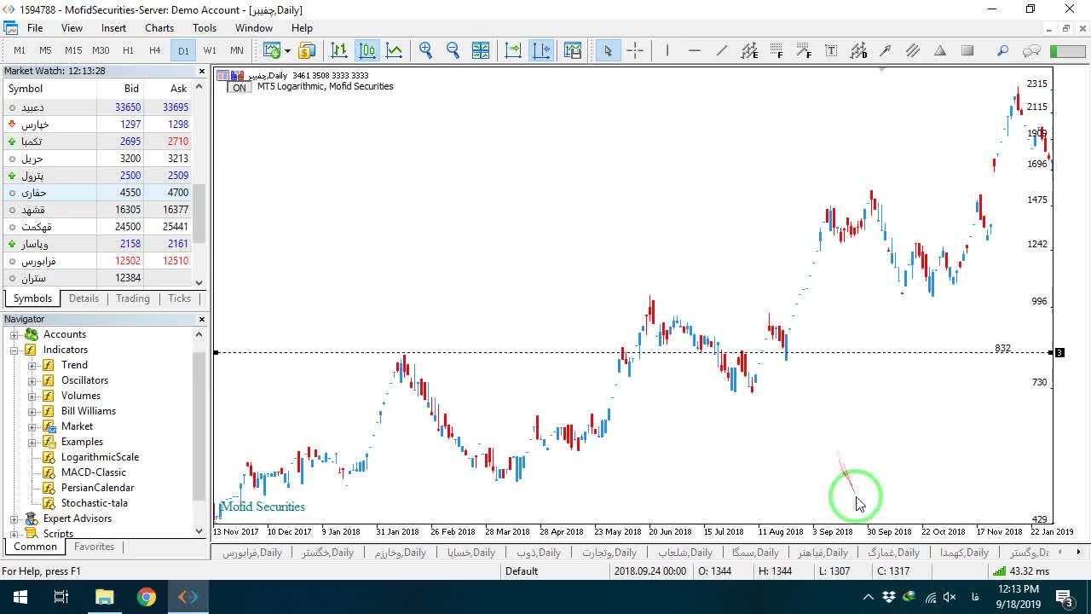Open the Profiles icon with dollar sign

coord(307,50)
